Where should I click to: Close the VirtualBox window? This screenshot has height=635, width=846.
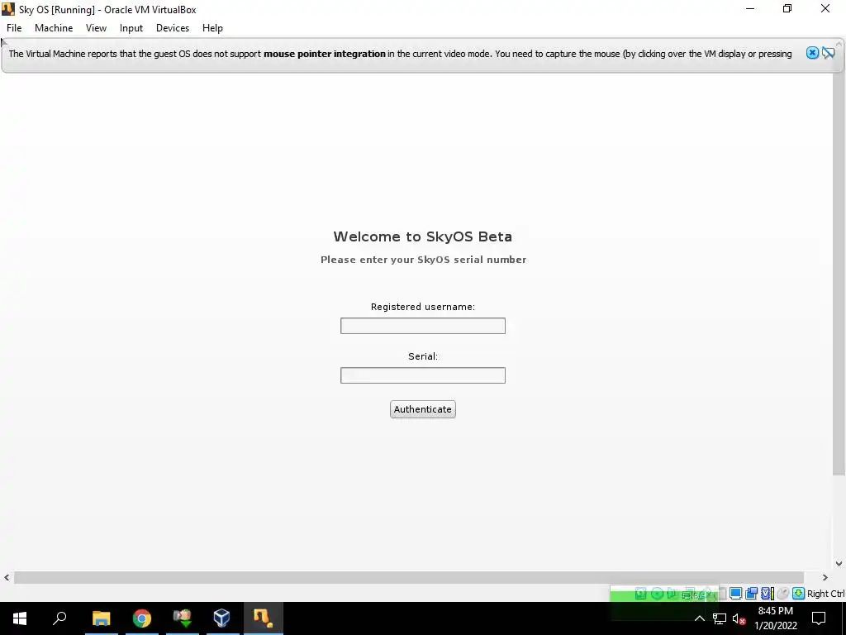pyautogui.click(x=825, y=8)
